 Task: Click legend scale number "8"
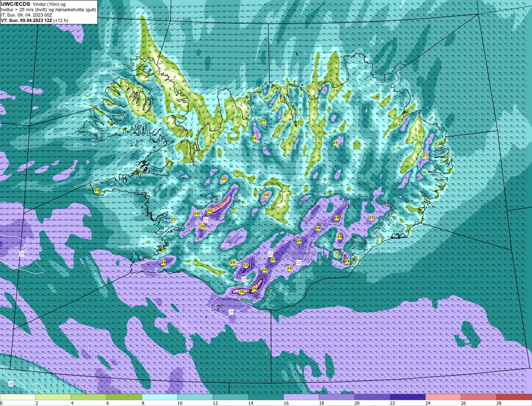pos(143,403)
